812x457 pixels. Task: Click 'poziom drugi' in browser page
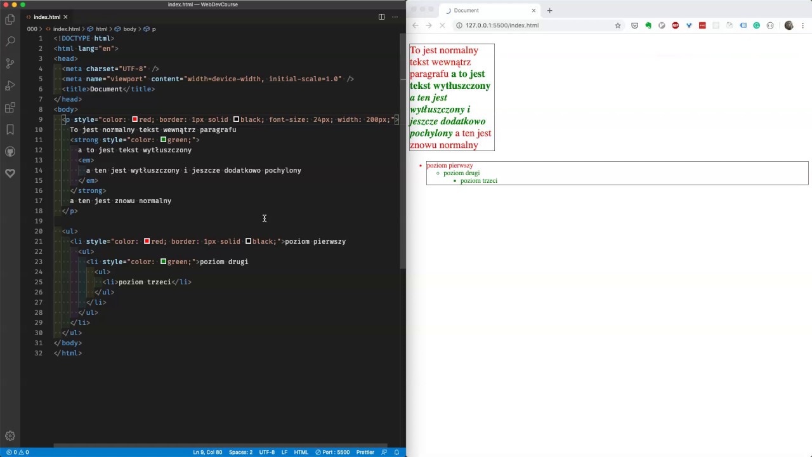point(461,173)
